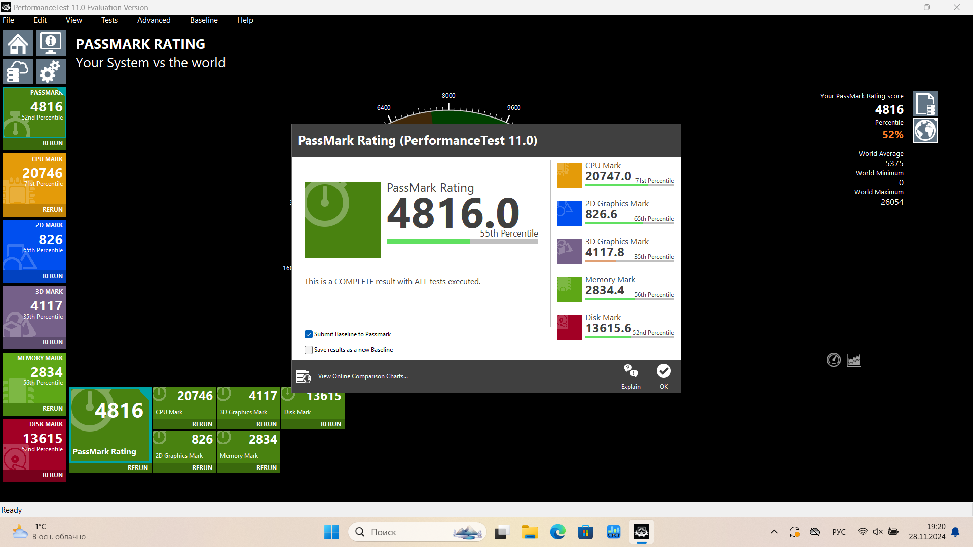Rerun the Disk Mark test in sidebar
The width and height of the screenshot is (973, 547).
(x=52, y=475)
